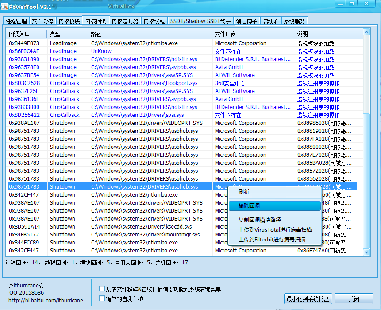Switch to the 消息钩子 tab
The image size is (381, 310).
pos(246,21)
